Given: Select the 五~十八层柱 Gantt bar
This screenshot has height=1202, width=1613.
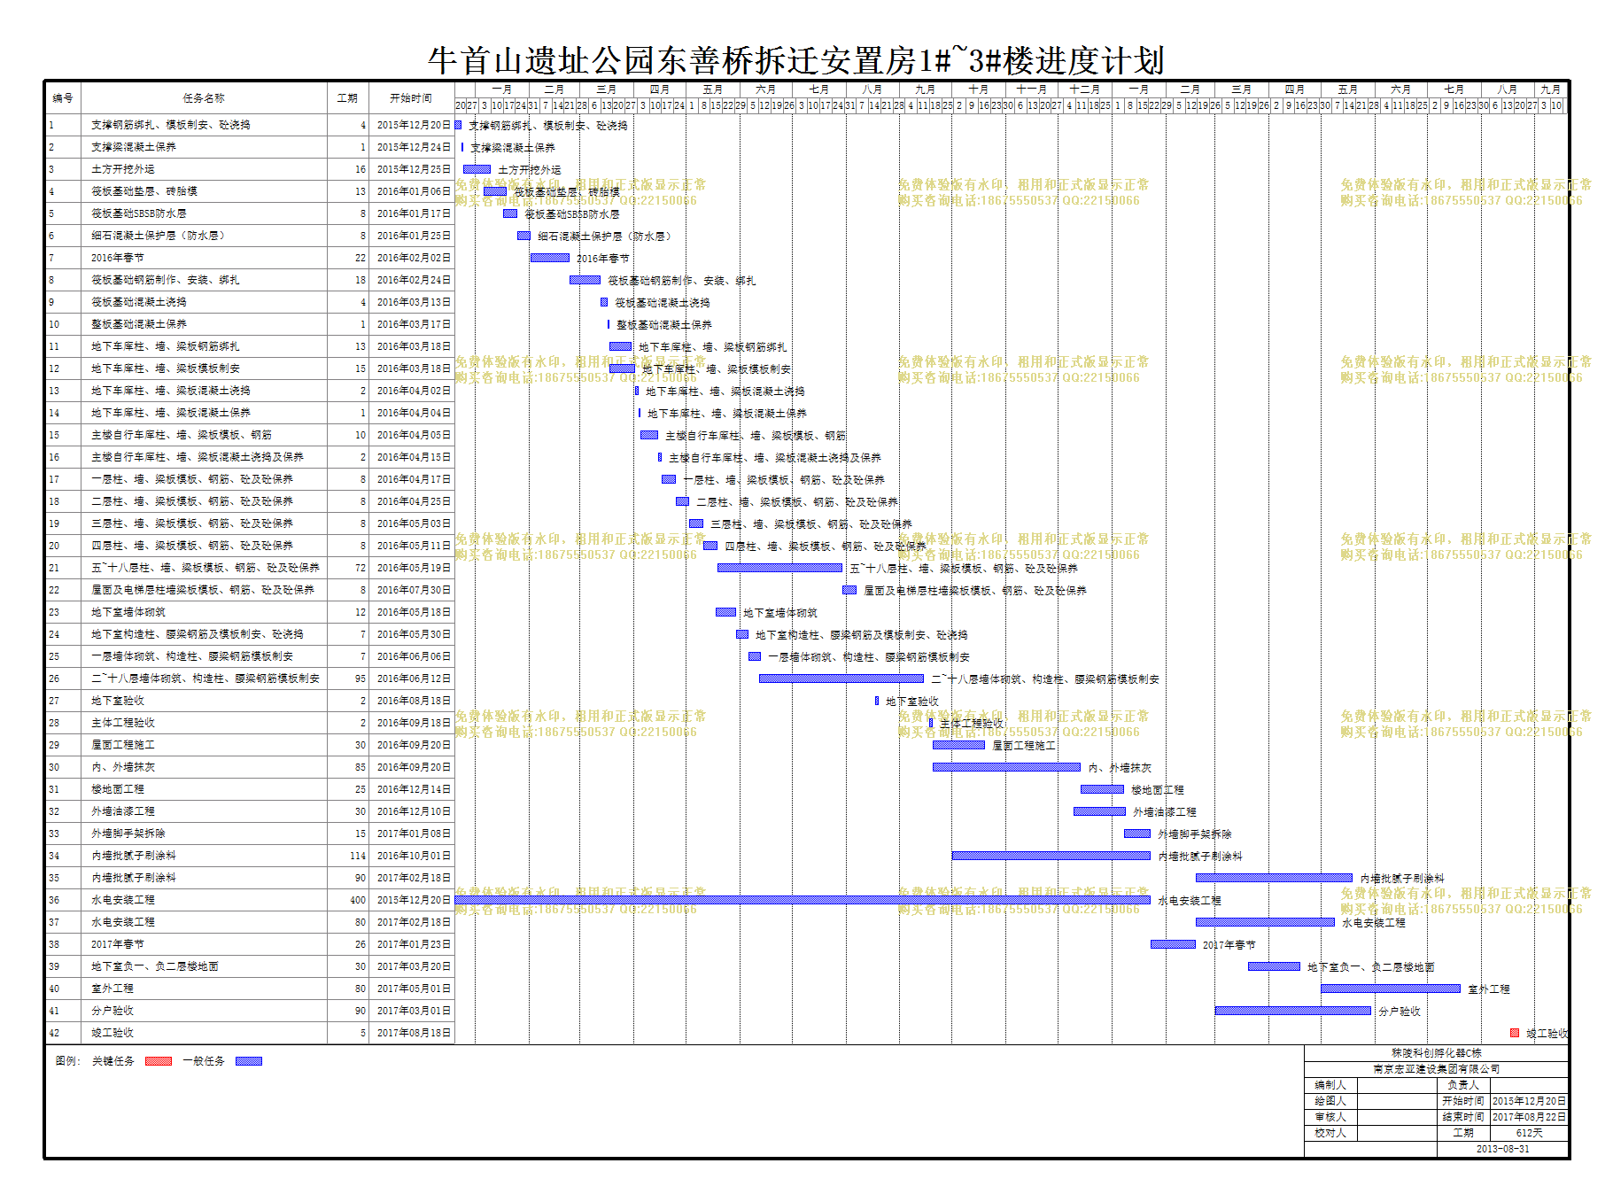Looking at the screenshot, I should point(779,568).
